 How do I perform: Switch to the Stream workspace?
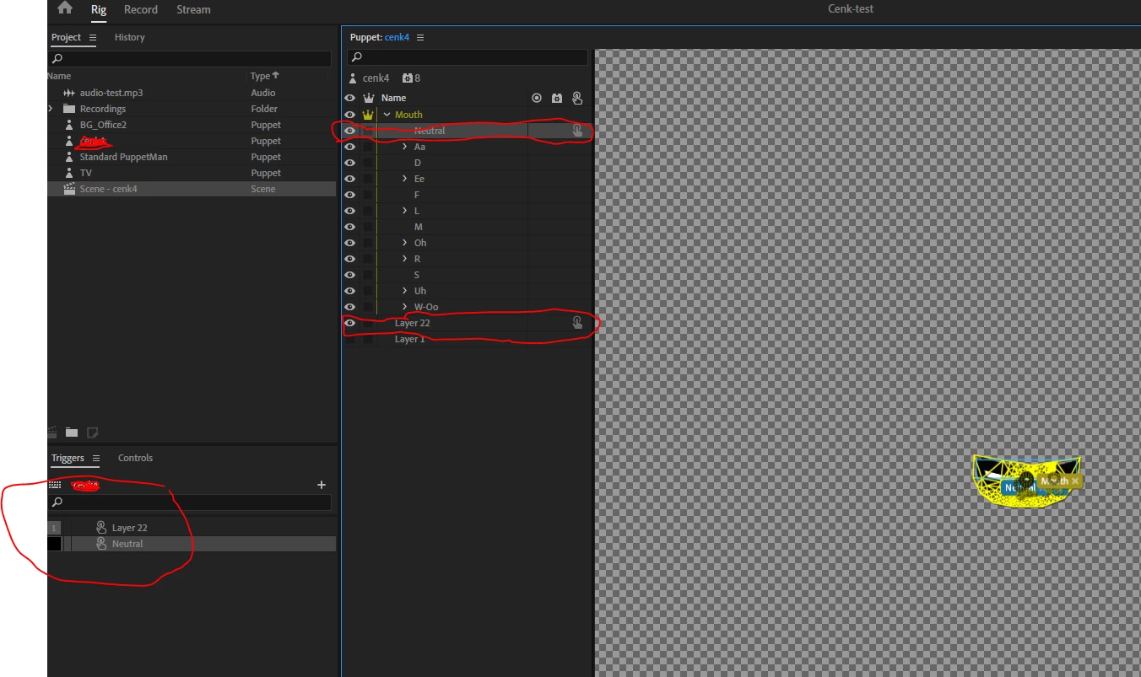point(193,9)
